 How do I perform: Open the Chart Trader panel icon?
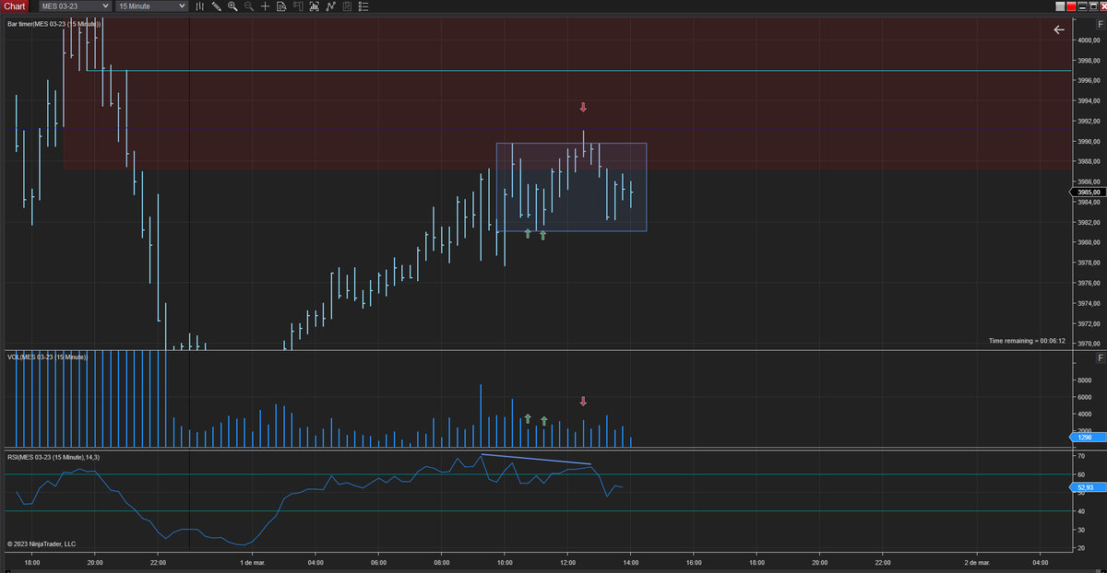click(297, 6)
